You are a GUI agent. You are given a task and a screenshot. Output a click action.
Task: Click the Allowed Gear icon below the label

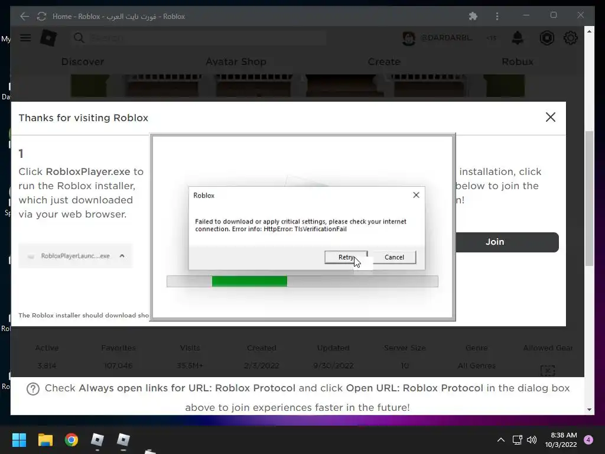tap(548, 371)
